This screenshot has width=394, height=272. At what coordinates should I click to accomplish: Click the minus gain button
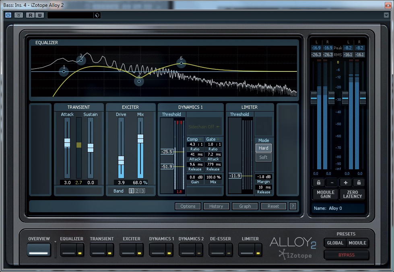(332, 183)
